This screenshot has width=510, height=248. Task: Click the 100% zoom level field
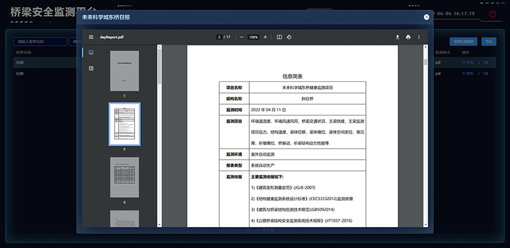pyautogui.click(x=253, y=37)
